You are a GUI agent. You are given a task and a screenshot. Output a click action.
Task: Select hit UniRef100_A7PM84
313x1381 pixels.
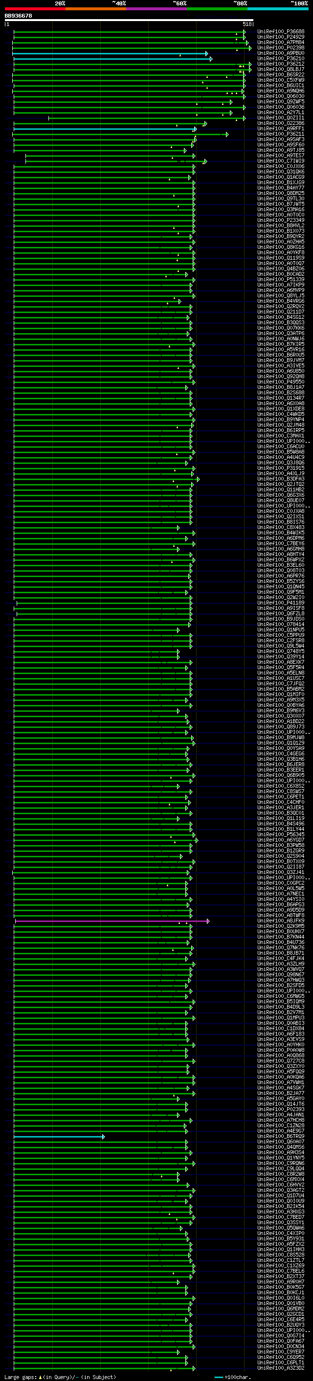(x=281, y=42)
